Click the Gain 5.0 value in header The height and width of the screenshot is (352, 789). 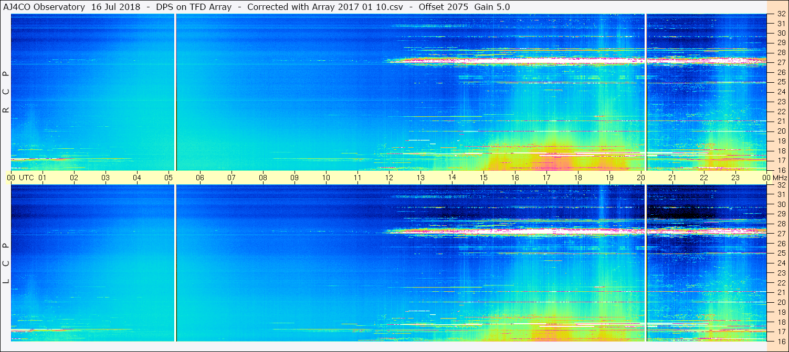[492, 7]
